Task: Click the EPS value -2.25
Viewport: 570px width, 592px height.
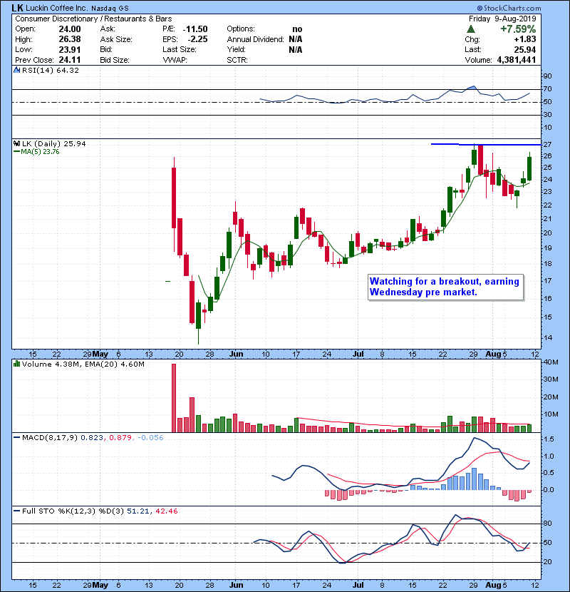Action: click(197, 39)
